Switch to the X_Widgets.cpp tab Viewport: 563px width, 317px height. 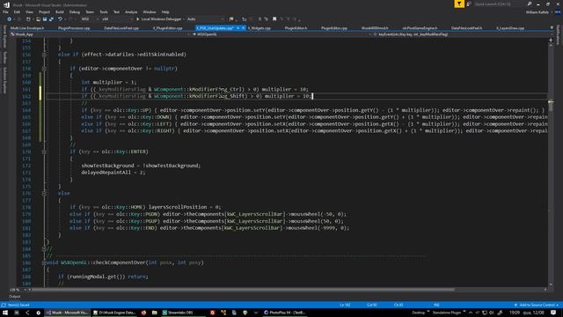tap(260, 28)
